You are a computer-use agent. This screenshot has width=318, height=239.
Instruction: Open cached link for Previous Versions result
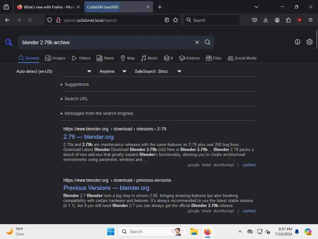click(x=249, y=211)
